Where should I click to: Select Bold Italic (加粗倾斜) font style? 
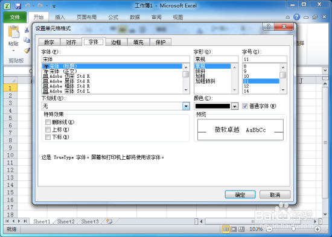[212, 81]
